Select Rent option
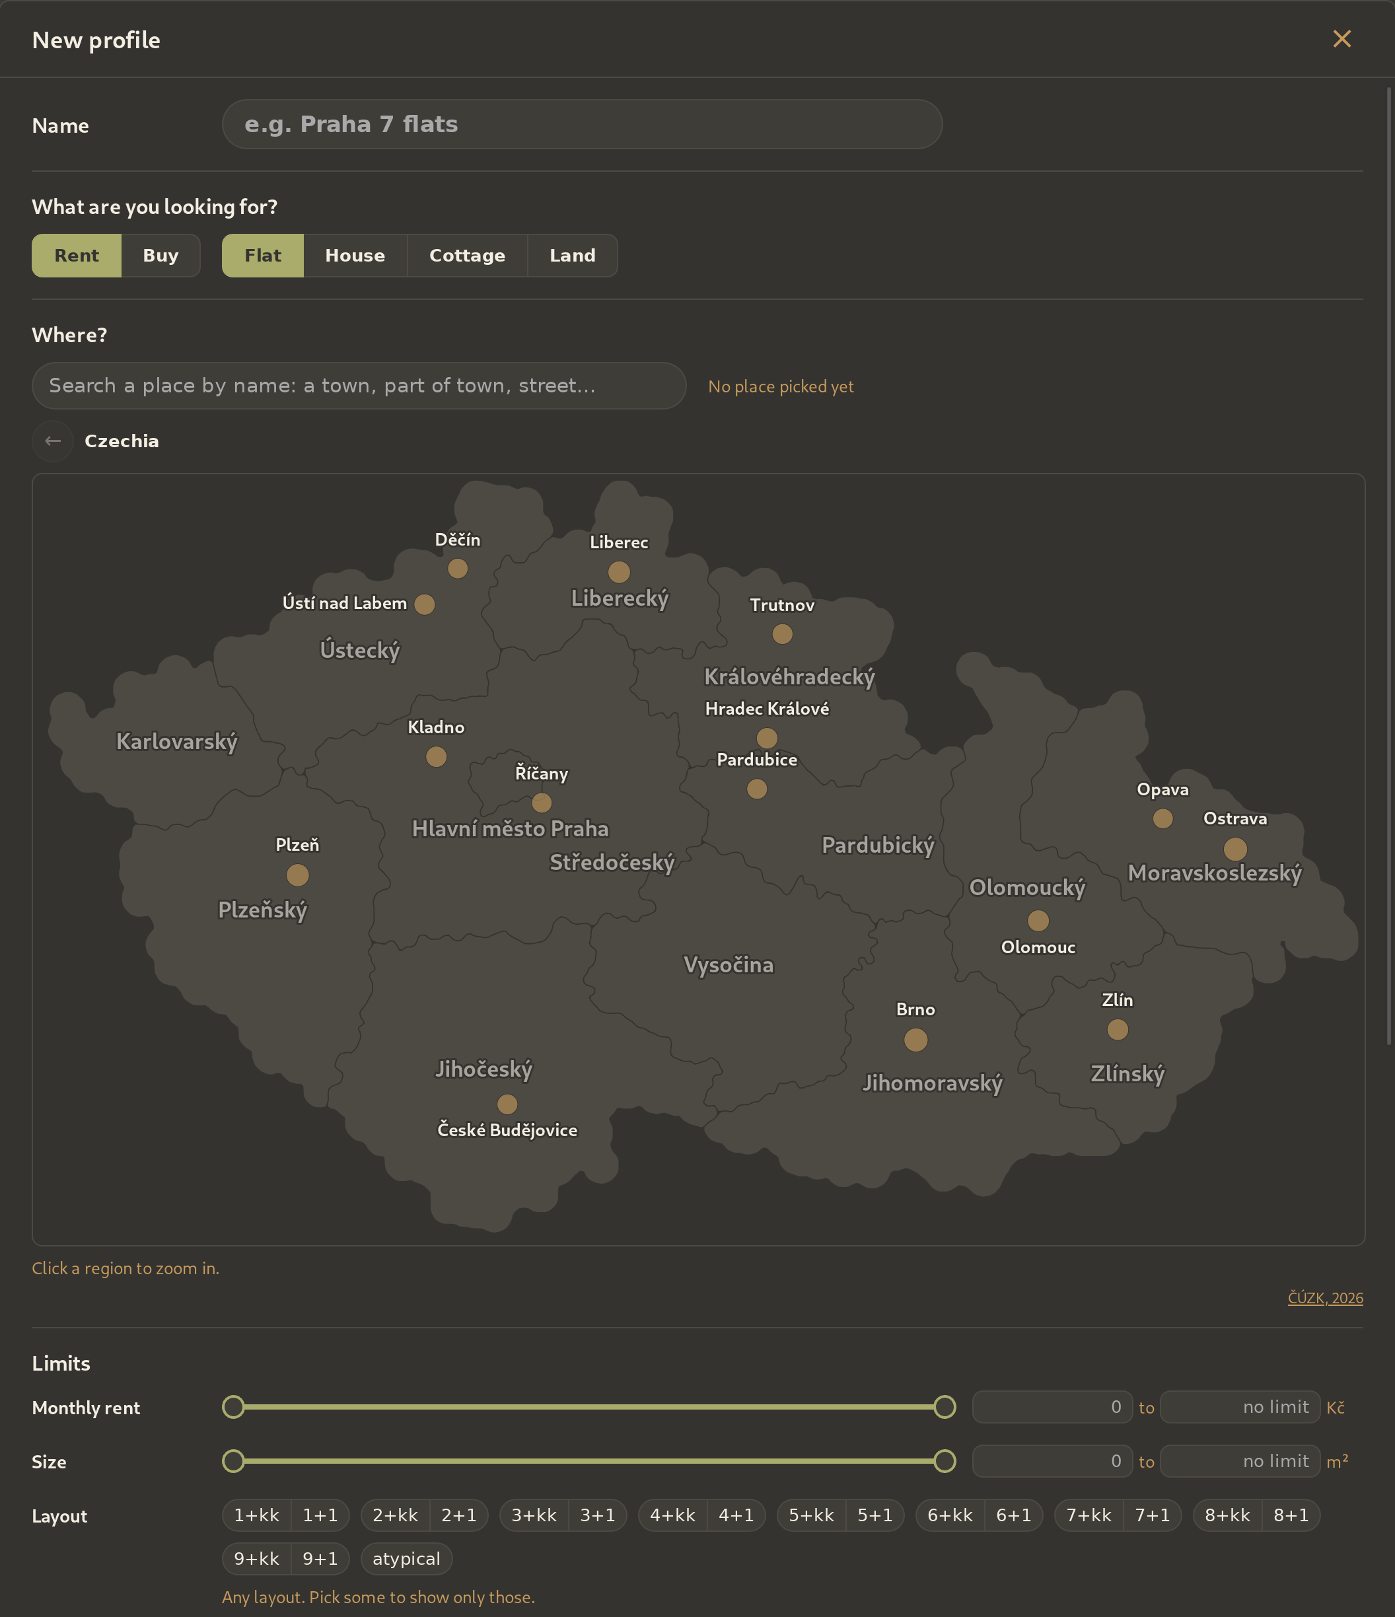Screen dimensions: 1395x1617 coord(77,255)
